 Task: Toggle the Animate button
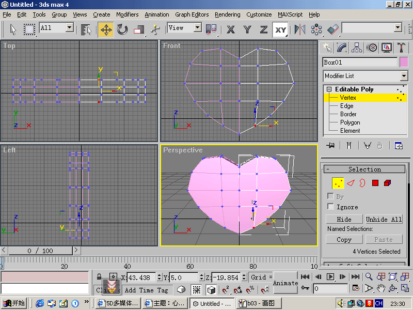pyautogui.click(x=286, y=283)
